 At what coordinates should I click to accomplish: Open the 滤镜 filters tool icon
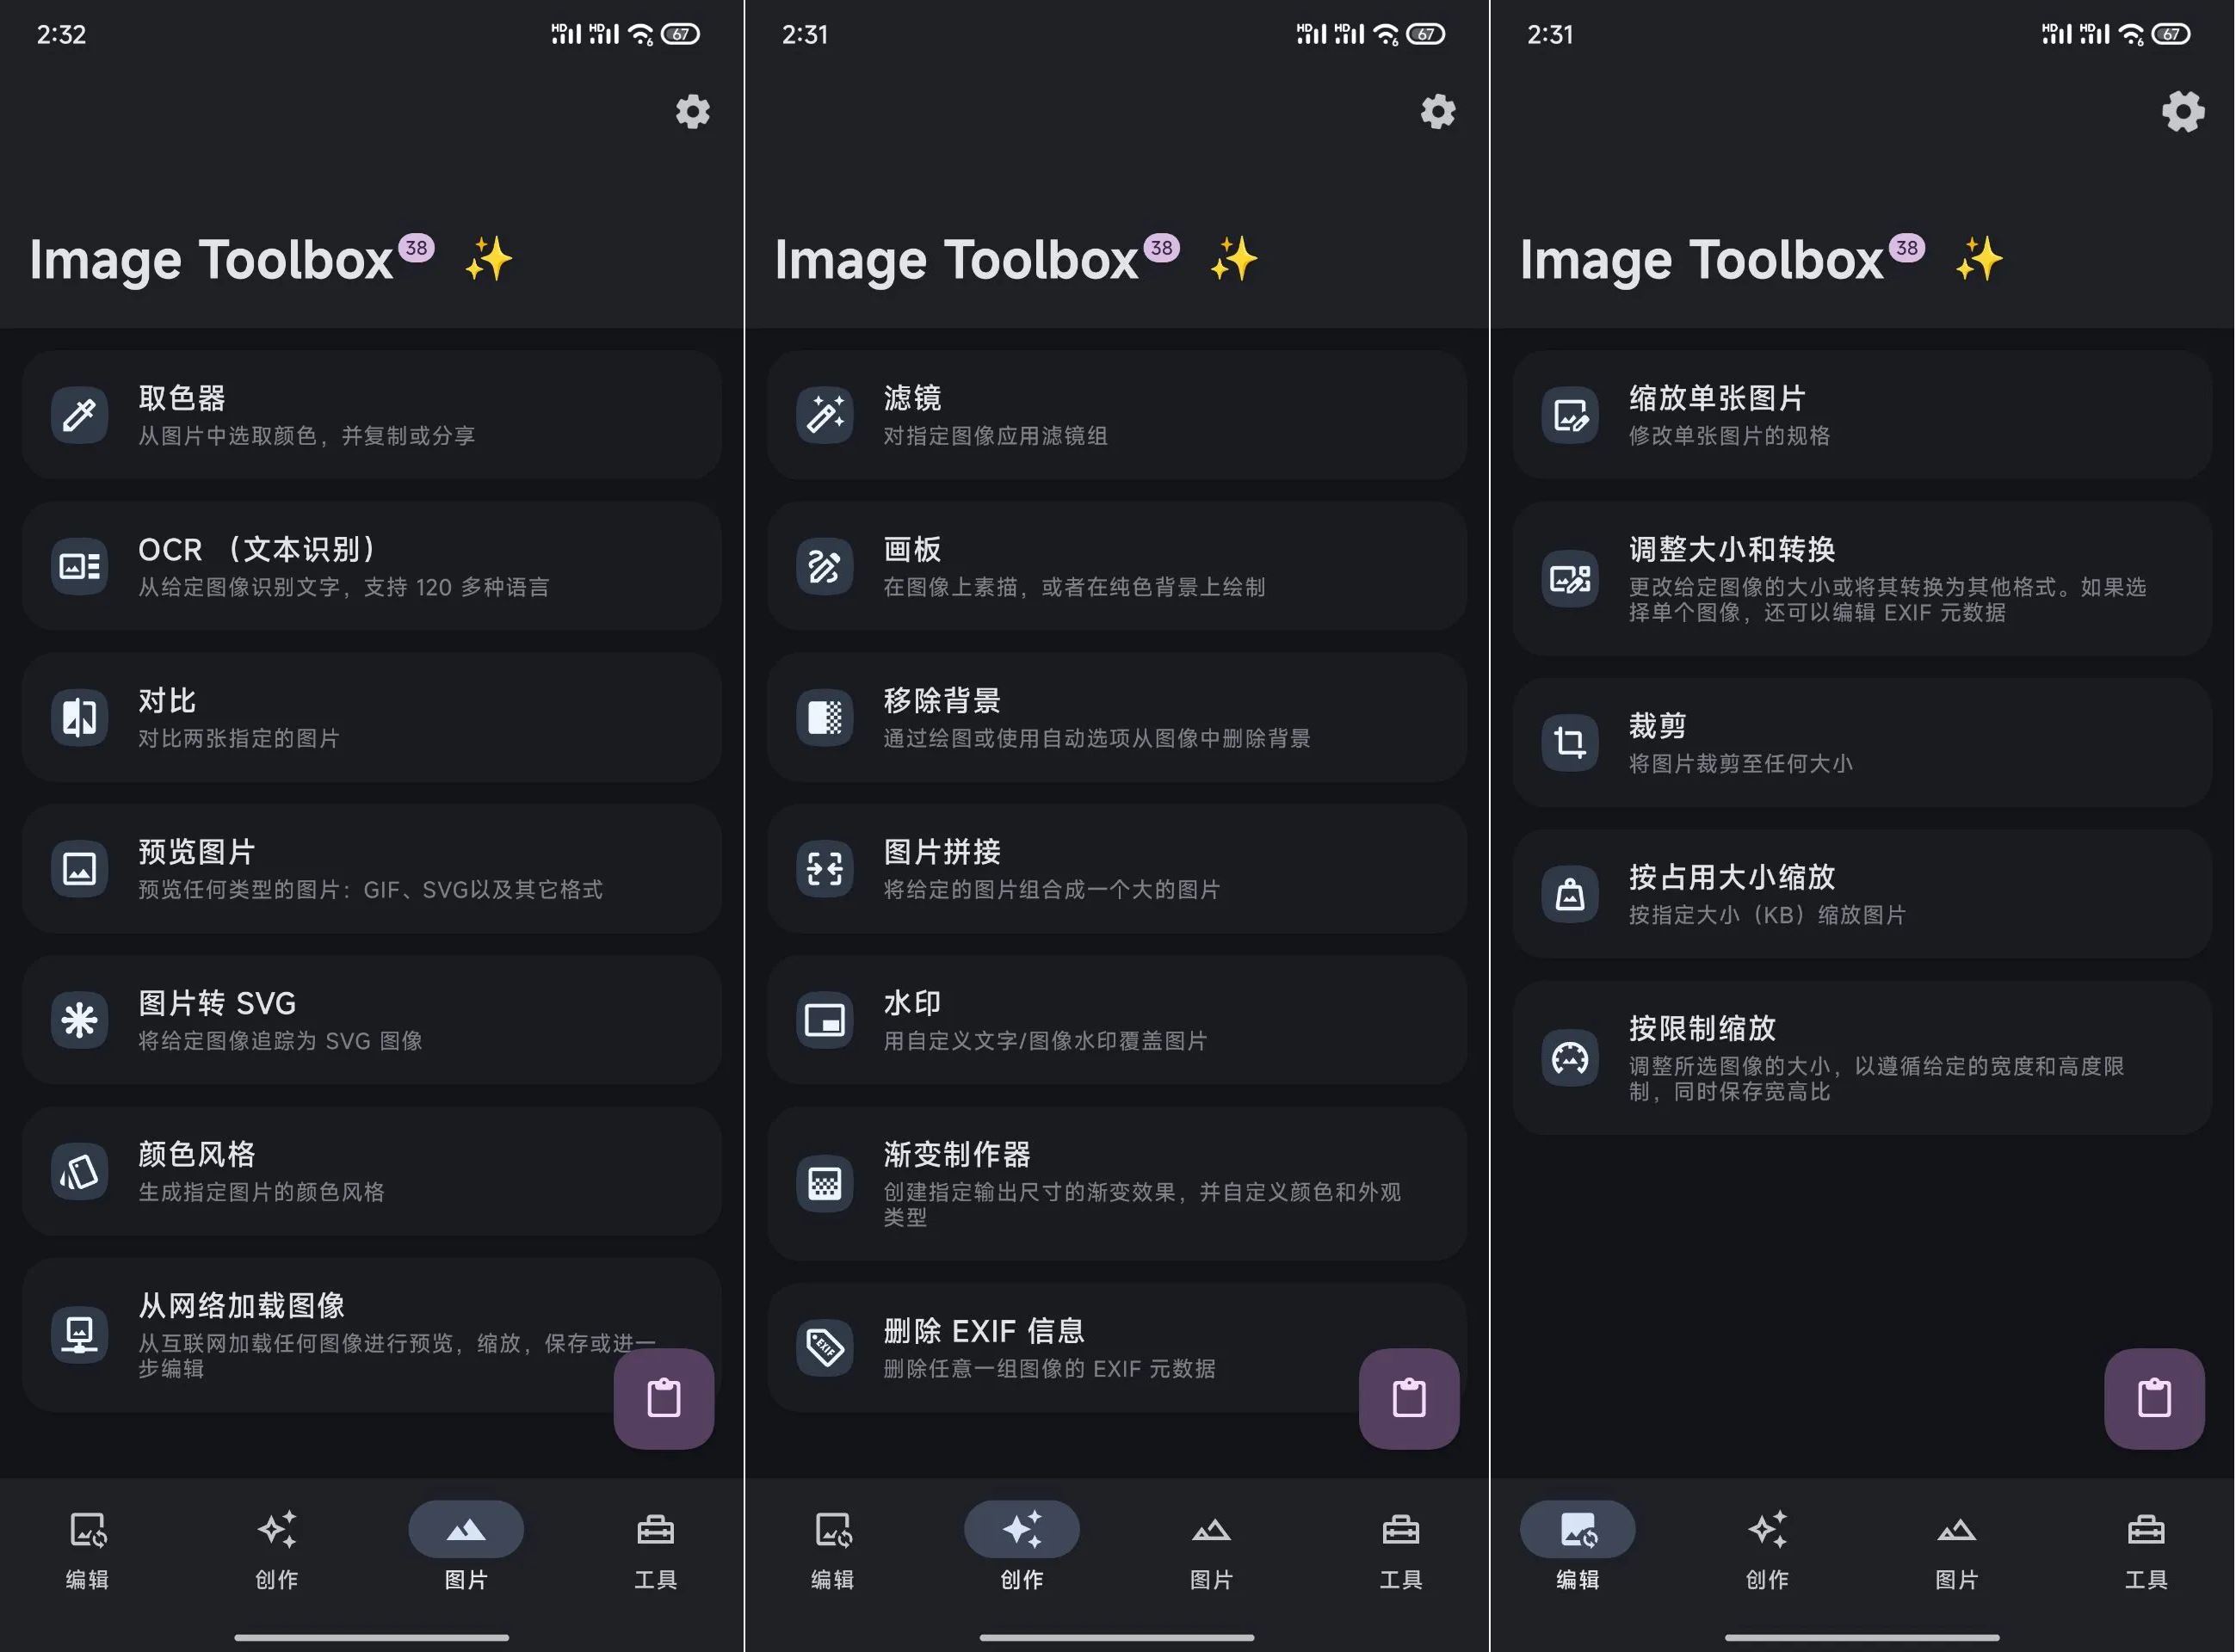(x=824, y=414)
